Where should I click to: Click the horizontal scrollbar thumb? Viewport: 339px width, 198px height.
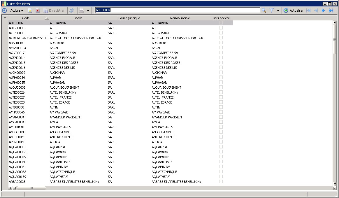31,188
